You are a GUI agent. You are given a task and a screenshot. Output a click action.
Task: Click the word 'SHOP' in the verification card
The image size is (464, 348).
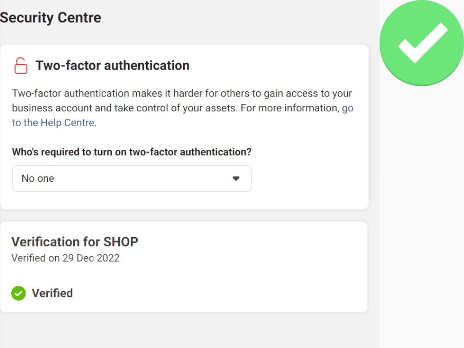(x=121, y=242)
